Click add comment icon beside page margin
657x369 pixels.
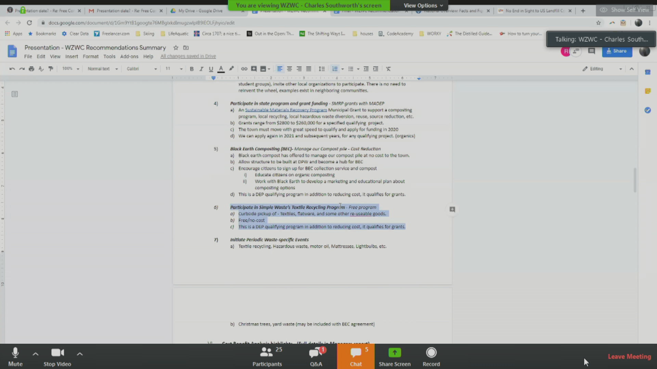pos(452,209)
